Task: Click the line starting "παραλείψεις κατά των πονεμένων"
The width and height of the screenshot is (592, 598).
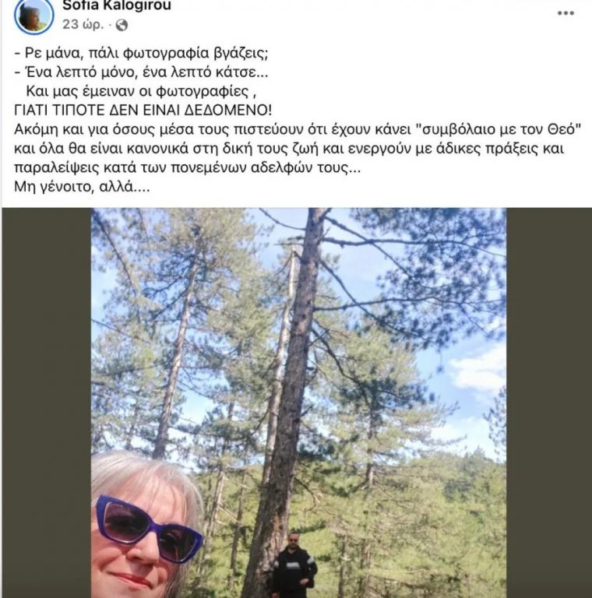Action: (x=187, y=168)
